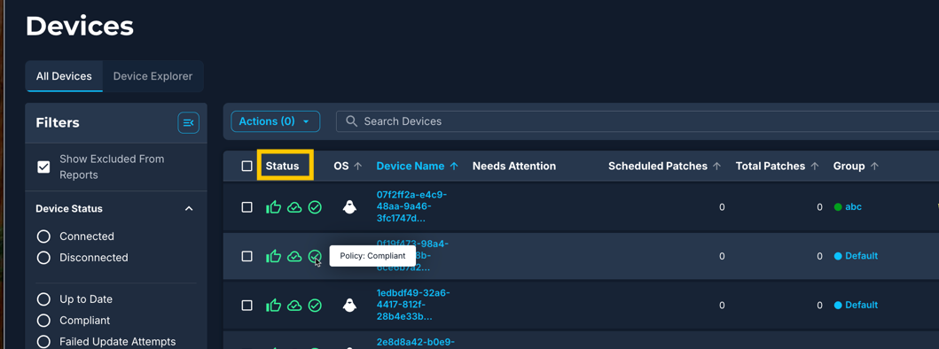Check the 1edbdf49 device row checkbox
Image resolution: width=939 pixels, height=349 pixels.
click(246, 306)
